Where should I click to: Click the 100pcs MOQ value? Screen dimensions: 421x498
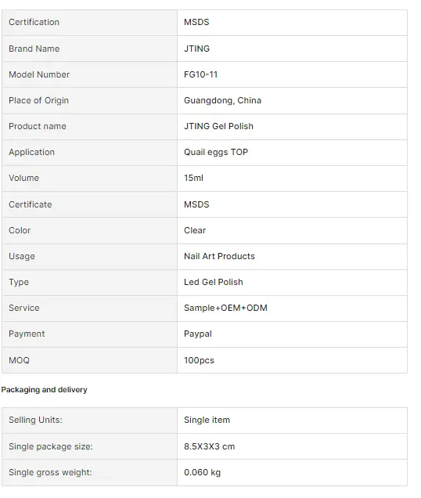[199, 360]
